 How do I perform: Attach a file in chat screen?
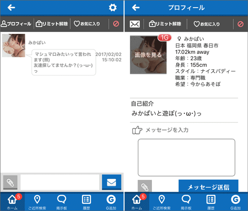coord(10,182)
